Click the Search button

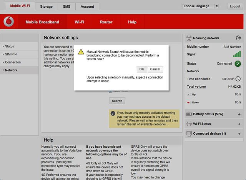pos(117,101)
